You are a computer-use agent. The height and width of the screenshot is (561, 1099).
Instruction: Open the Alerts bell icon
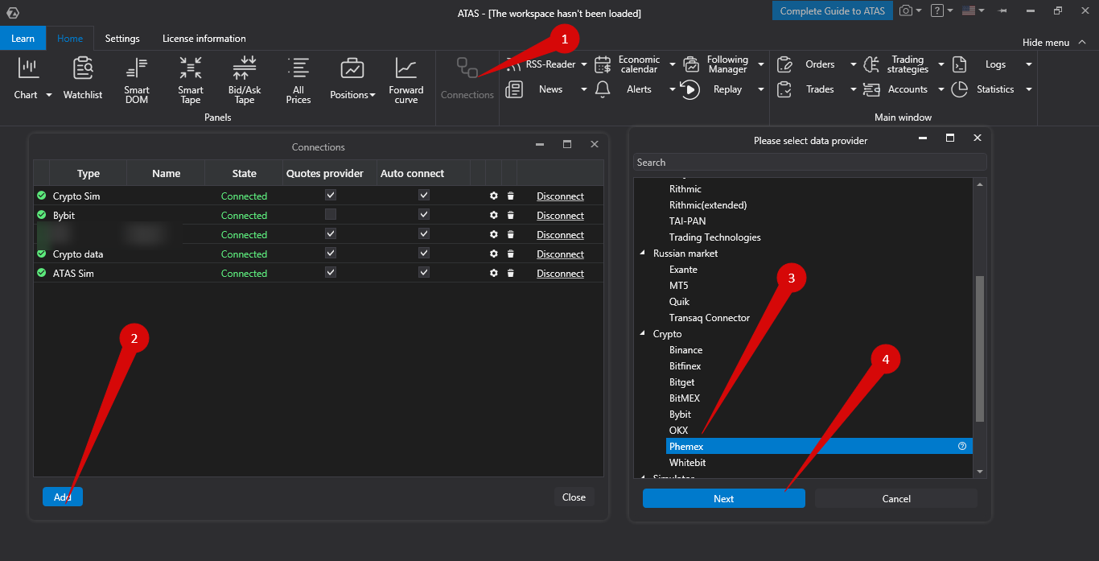603,89
